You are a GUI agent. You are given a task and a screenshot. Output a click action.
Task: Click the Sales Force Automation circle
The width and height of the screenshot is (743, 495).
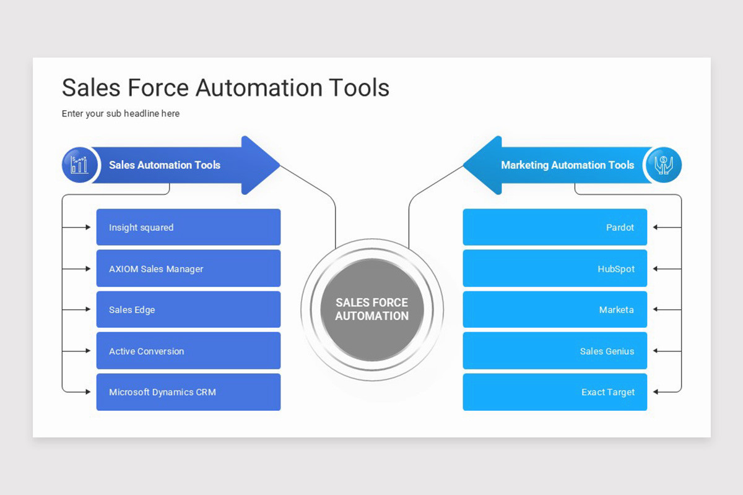coord(371,309)
